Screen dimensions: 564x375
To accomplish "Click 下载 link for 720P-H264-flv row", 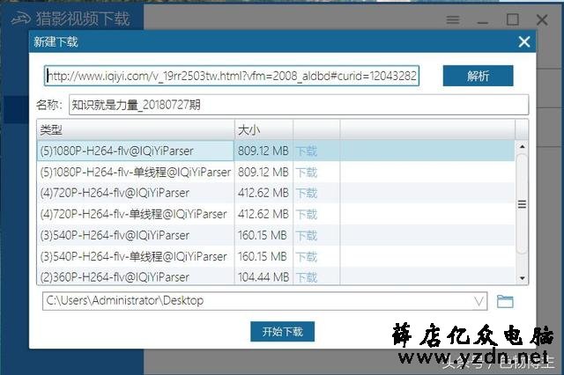I will [307, 194].
